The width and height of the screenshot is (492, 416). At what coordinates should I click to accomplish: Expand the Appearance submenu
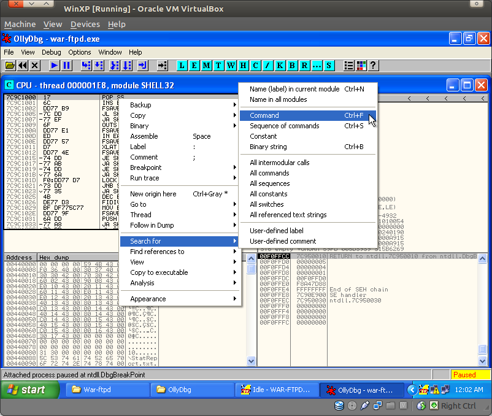[x=179, y=299]
